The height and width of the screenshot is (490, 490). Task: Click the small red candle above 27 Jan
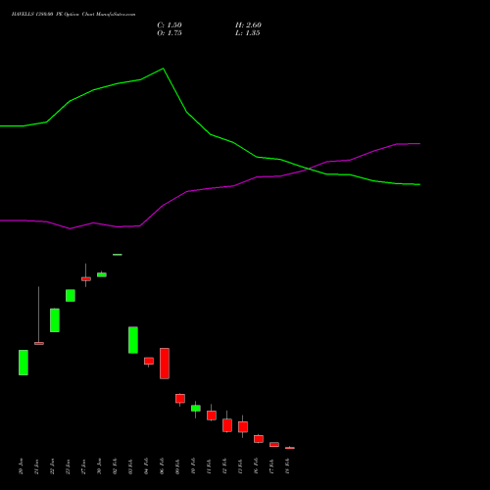[x=86, y=279]
